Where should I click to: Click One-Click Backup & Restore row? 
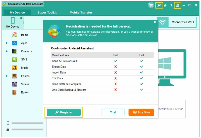tap(103, 90)
